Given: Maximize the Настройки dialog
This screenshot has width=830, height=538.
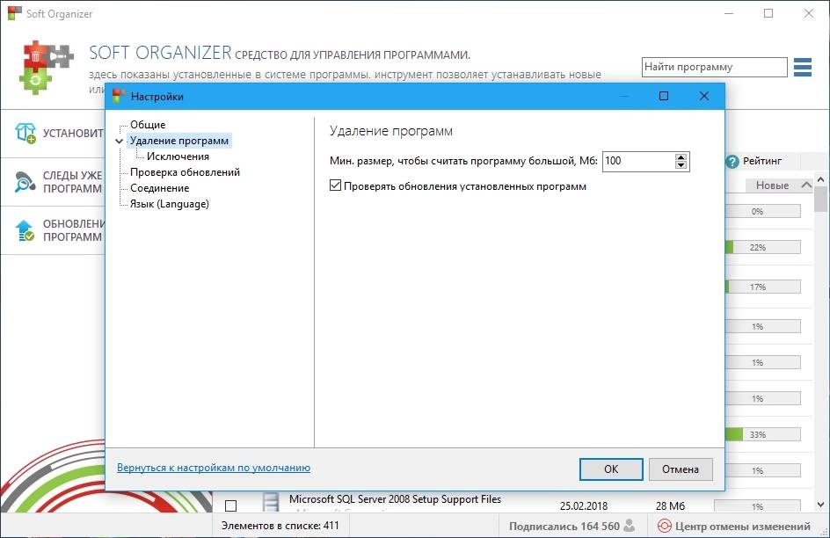Looking at the screenshot, I should coord(664,97).
